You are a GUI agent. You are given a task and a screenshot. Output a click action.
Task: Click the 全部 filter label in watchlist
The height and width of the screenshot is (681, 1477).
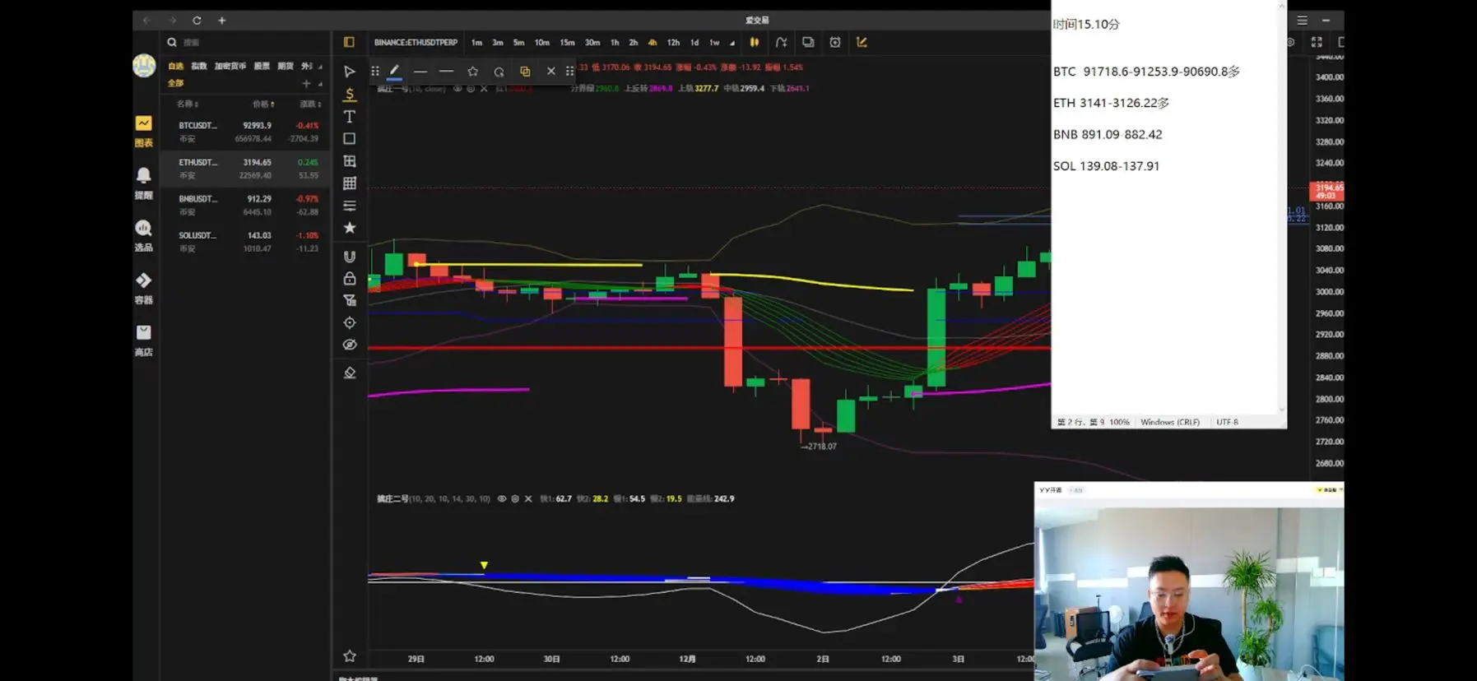175,83
